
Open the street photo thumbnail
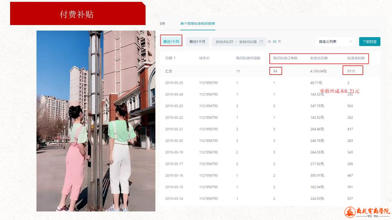(x=96, y=121)
